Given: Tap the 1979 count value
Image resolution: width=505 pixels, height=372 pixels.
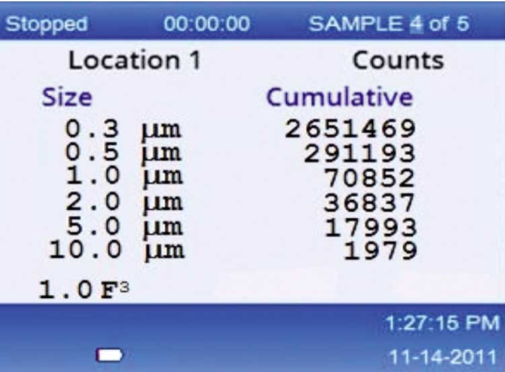Looking at the screenshot, I should pyautogui.click(x=380, y=250).
